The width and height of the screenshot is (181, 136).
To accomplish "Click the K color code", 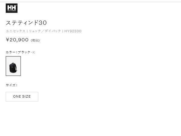I will click(34, 52).
